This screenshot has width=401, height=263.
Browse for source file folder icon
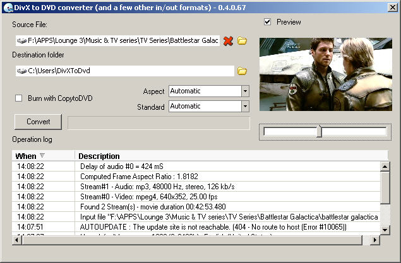tap(242, 41)
